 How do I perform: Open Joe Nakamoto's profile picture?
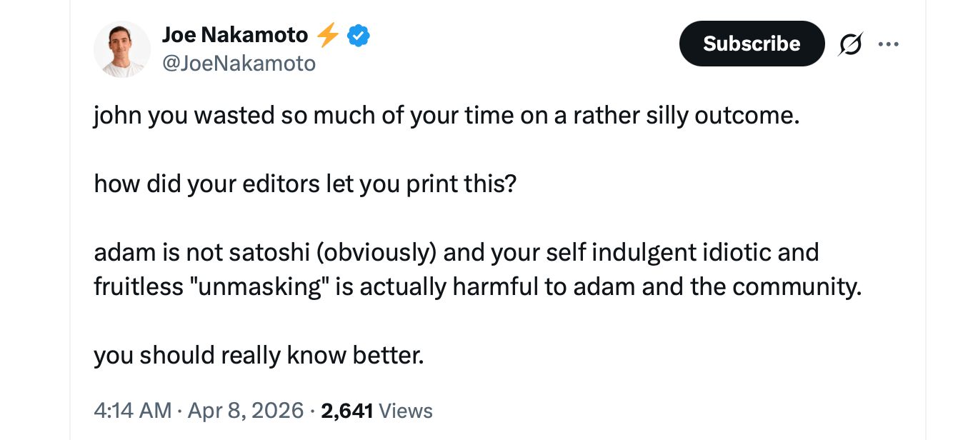(x=122, y=49)
